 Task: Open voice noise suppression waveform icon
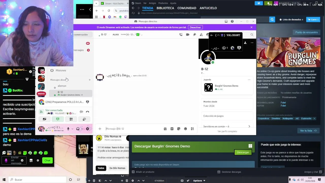(x=81, y=112)
